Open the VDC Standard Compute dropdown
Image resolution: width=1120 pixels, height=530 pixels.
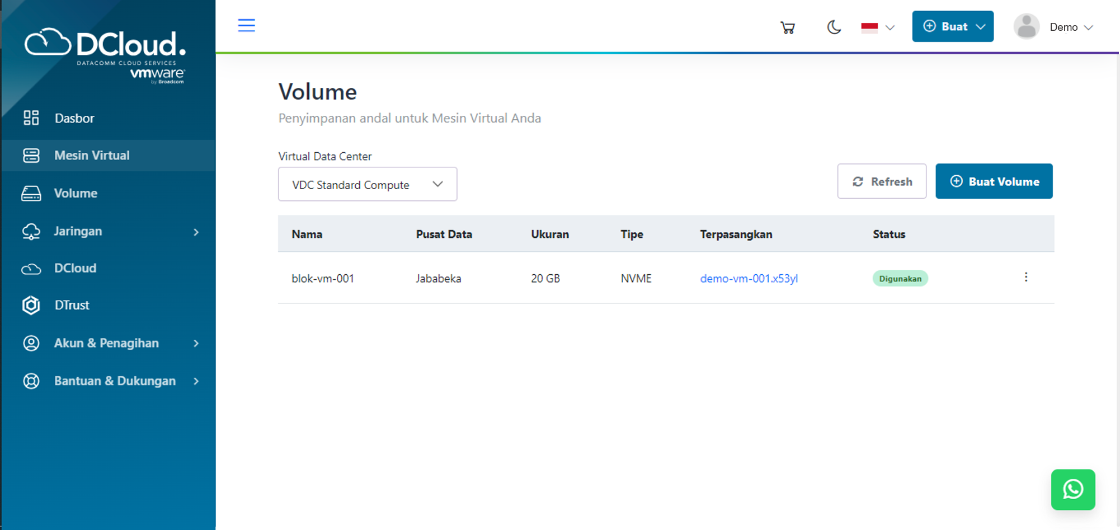(367, 184)
